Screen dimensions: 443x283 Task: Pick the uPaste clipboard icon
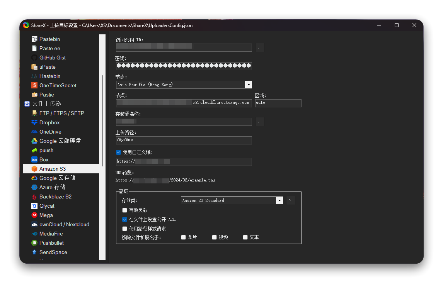click(x=34, y=67)
